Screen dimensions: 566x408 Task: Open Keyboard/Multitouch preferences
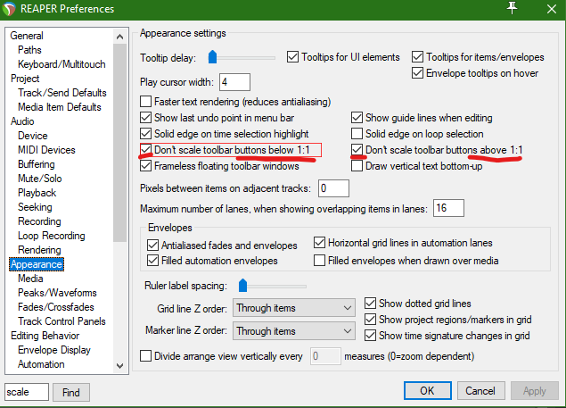point(62,64)
